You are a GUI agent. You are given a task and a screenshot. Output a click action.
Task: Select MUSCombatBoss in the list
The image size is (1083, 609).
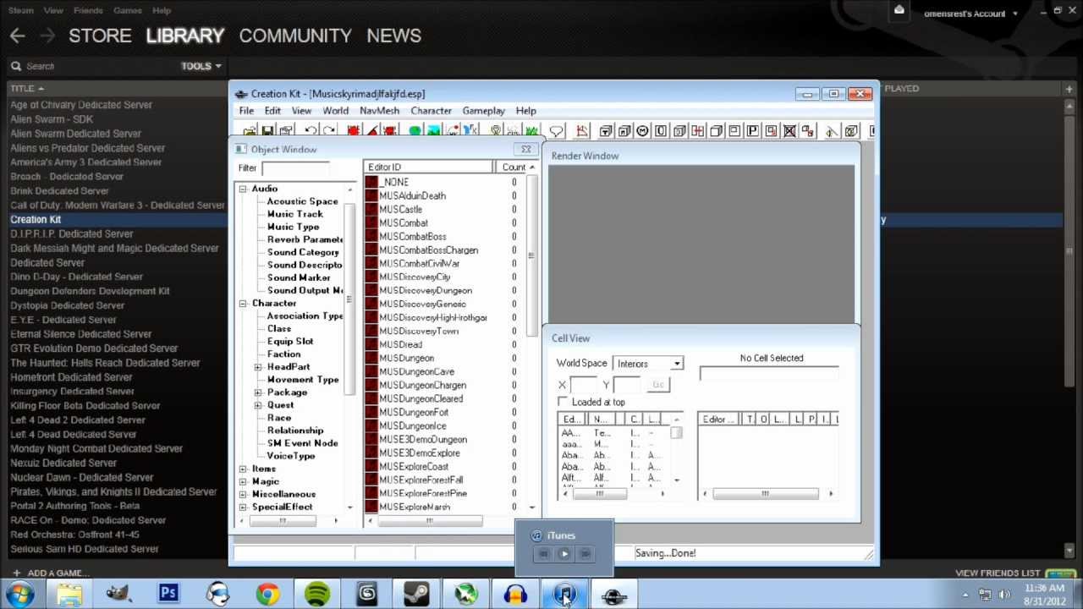click(412, 236)
